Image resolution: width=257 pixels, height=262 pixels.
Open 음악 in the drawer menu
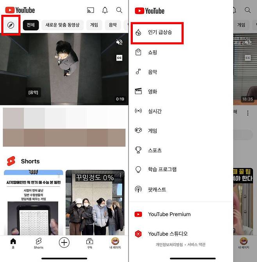click(181, 72)
